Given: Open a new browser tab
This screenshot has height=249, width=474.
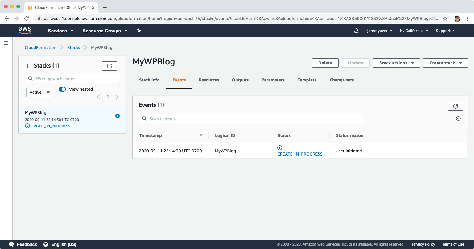Looking at the screenshot, I should tap(105, 8).
